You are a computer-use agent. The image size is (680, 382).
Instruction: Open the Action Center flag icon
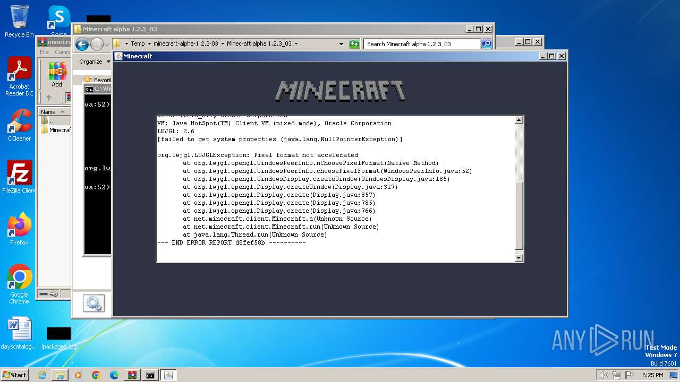[630, 375]
